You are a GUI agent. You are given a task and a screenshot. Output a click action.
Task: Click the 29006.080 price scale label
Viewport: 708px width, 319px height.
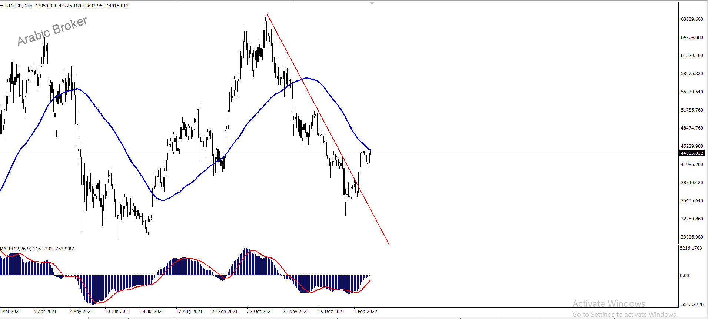tap(692, 237)
